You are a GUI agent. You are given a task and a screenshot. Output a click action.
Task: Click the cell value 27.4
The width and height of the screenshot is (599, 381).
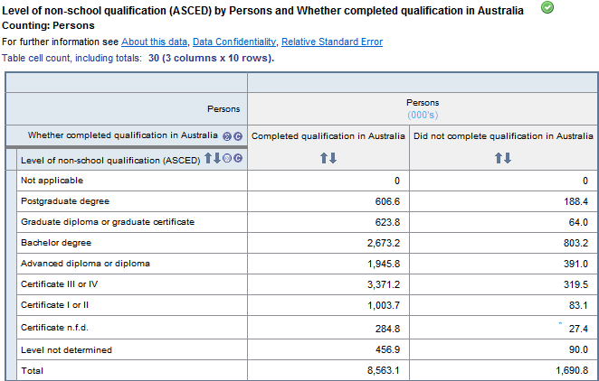click(x=578, y=329)
